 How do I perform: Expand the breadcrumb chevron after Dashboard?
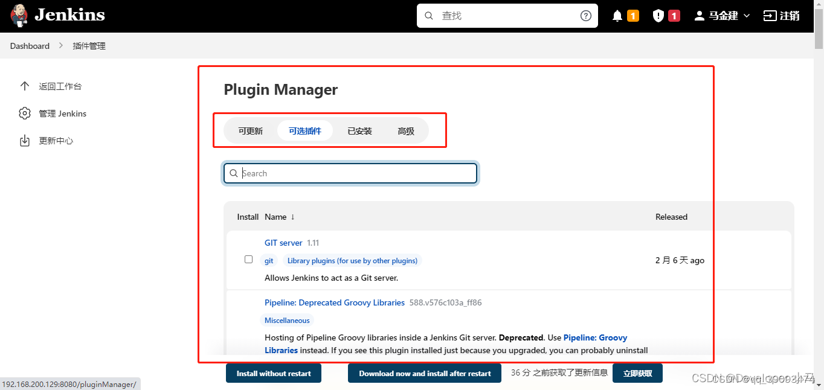tap(61, 46)
